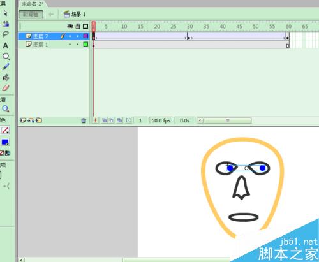Toggle lock dot of 图层 2

(78, 36)
